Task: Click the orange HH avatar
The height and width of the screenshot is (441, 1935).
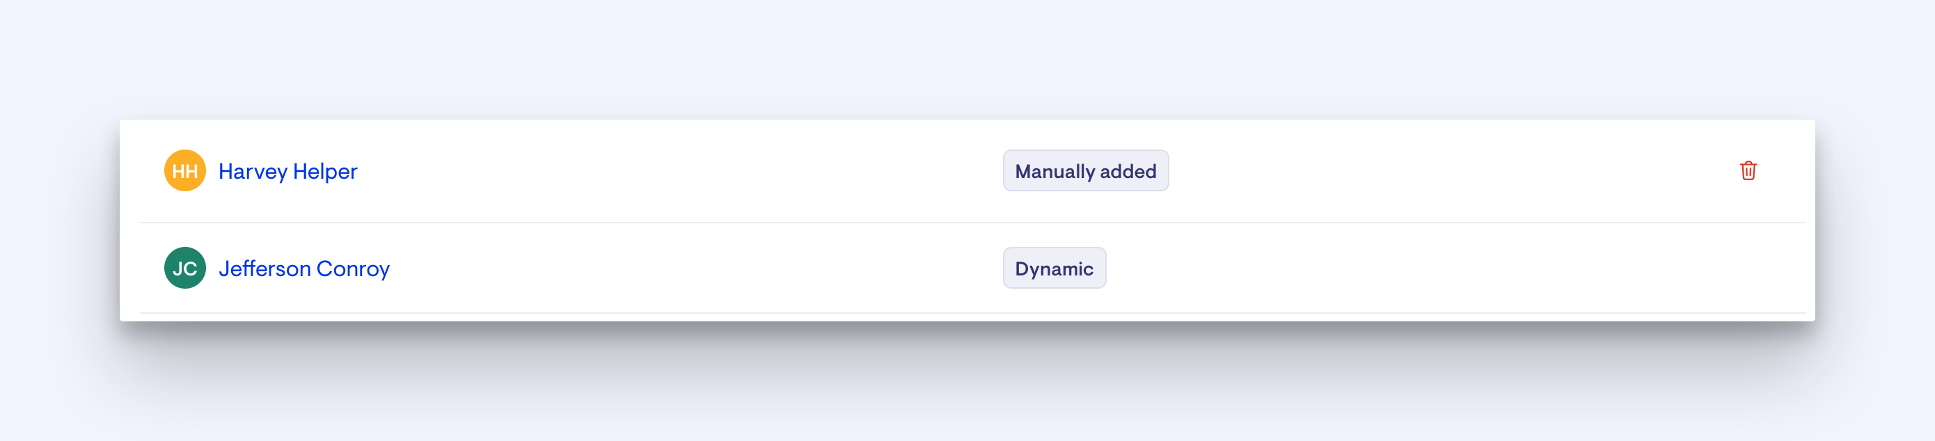Action: 184,170
